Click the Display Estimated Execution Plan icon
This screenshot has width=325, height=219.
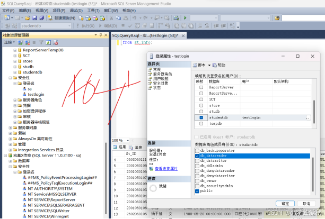(x=137, y=26)
